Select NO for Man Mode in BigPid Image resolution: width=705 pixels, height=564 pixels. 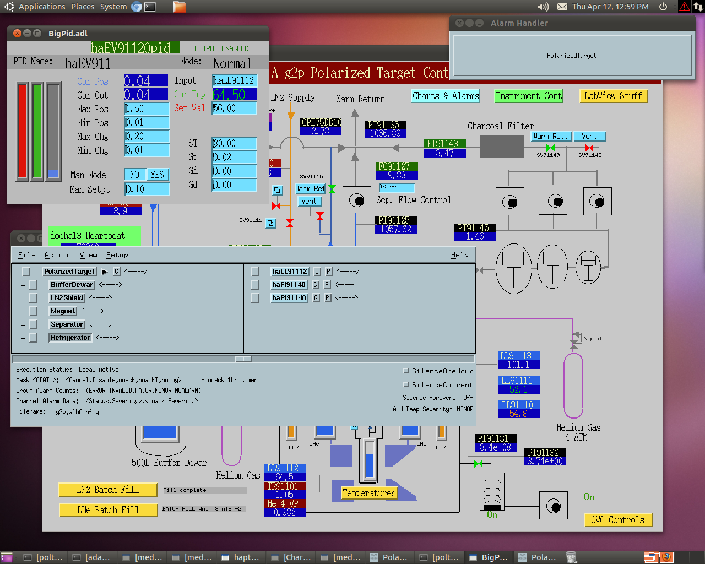pos(135,175)
